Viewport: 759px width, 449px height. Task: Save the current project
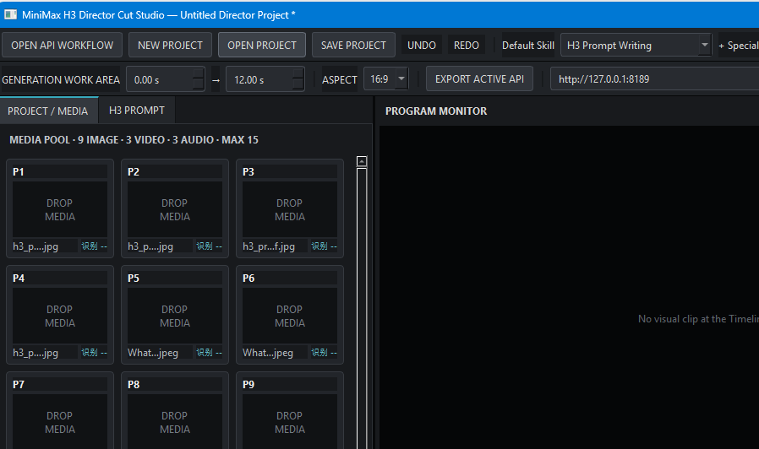tap(353, 45)
